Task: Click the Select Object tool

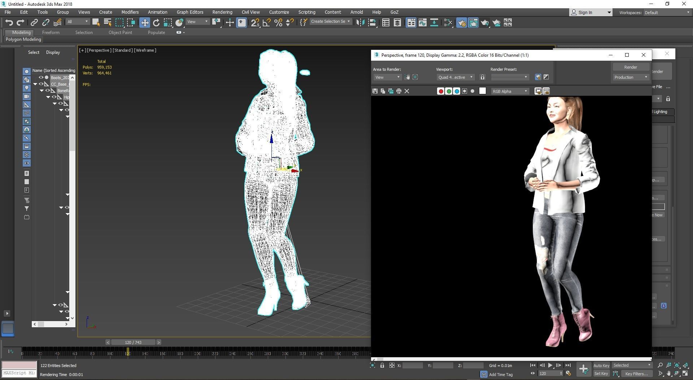Action: (x=96, y=23)
